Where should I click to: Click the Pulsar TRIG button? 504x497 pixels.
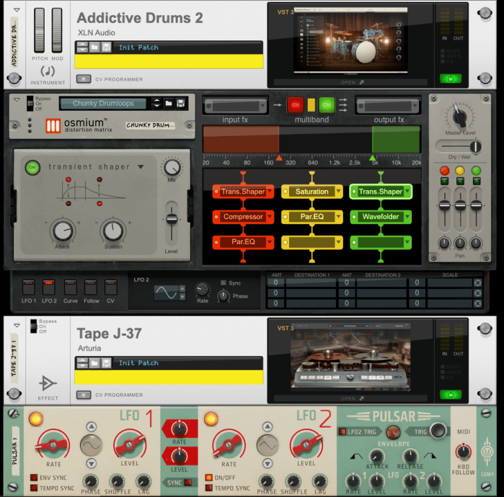point(420,432)
